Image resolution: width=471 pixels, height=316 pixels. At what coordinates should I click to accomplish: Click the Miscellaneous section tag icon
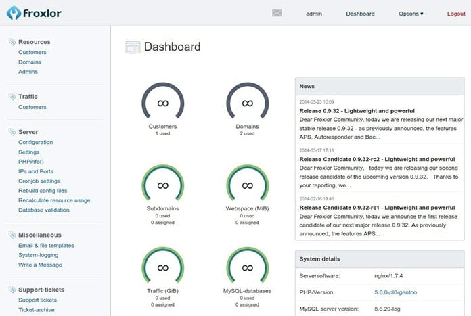pyautogui.click(x=12, y=235)
